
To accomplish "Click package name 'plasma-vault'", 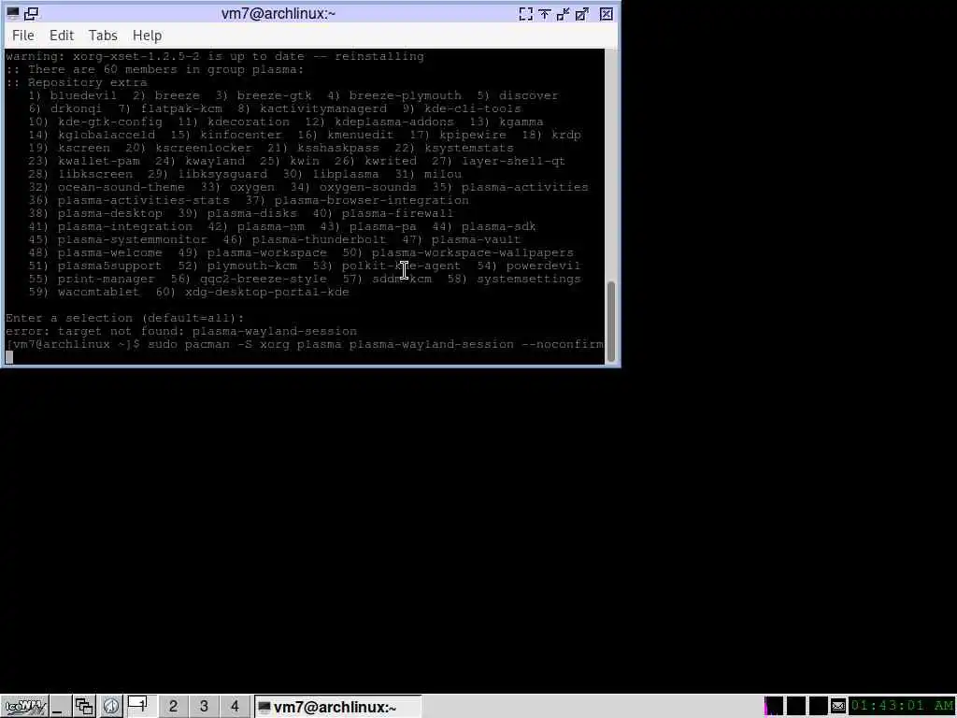I will [477, 240].
